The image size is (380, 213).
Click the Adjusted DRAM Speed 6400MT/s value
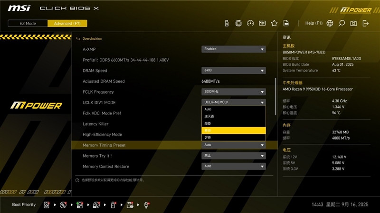[210, 81]
